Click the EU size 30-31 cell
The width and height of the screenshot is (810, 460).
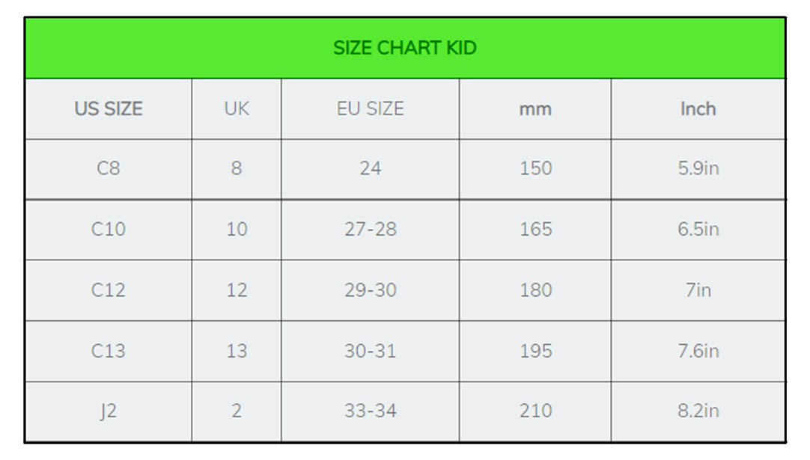pyautogui.click(x=371, y=350)
